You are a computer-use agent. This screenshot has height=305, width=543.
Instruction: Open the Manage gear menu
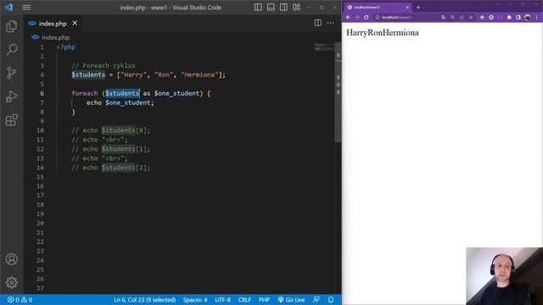coord(11,282)
